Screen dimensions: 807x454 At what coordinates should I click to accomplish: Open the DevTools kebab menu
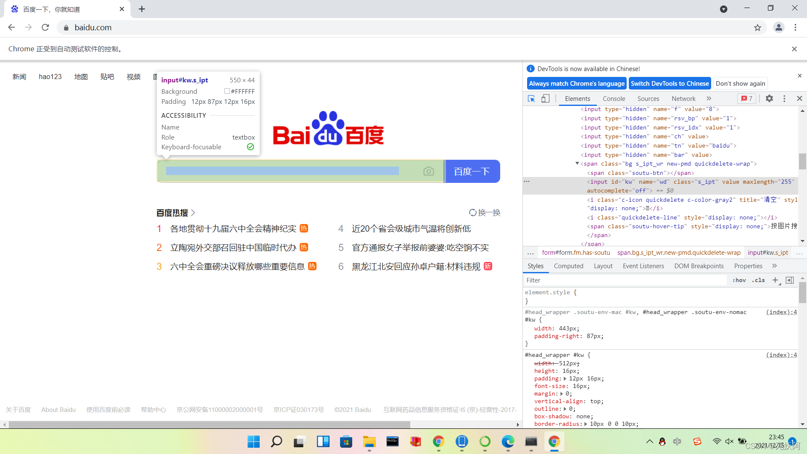tap(784, 98)
